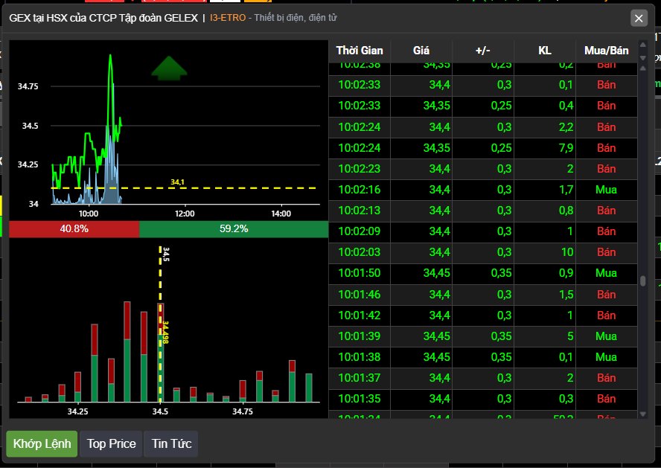Select the 10:02:23 trade row time
Viewport: 661px width, 468px height.
click(x=360, y=169)
